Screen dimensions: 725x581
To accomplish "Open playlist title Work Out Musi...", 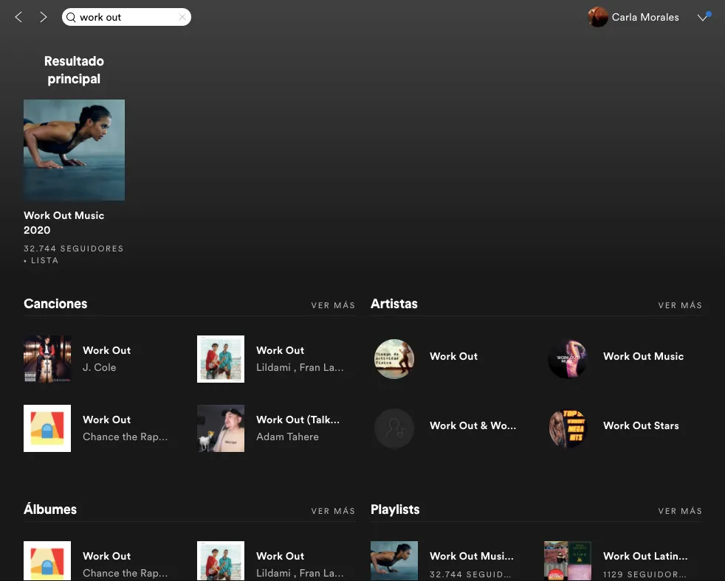I will 471,556.
